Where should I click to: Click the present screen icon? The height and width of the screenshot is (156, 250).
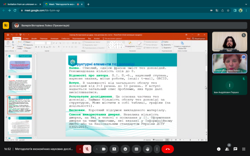click(115, 149)
